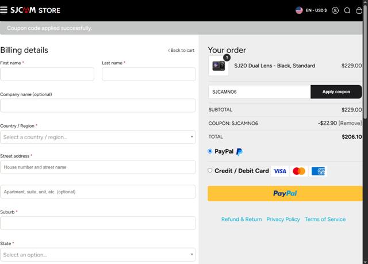Click the Last name field
Screen dimensions: 368x264
coord(149,74)
